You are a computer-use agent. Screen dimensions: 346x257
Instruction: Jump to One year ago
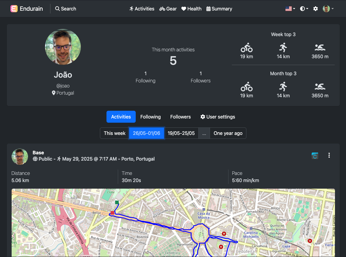coord(228,133)
